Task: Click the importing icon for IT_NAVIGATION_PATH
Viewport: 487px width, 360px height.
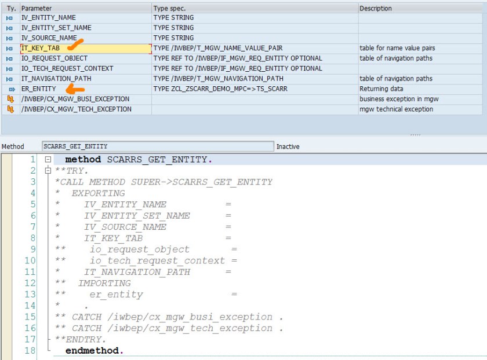Action: [x=10, y=79]
